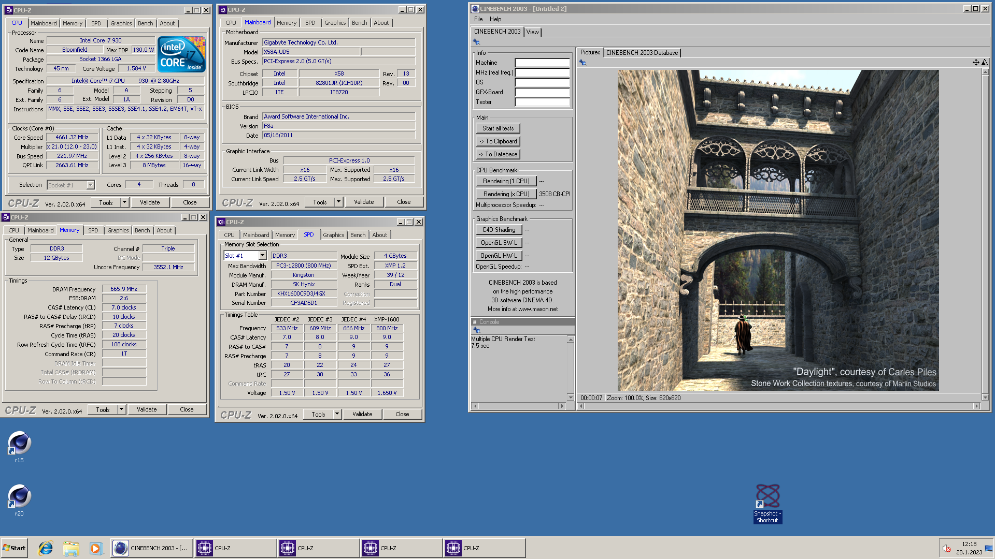995x559 pixels.
Task: Click the network icon in system tray
Action: pos(988,549)
